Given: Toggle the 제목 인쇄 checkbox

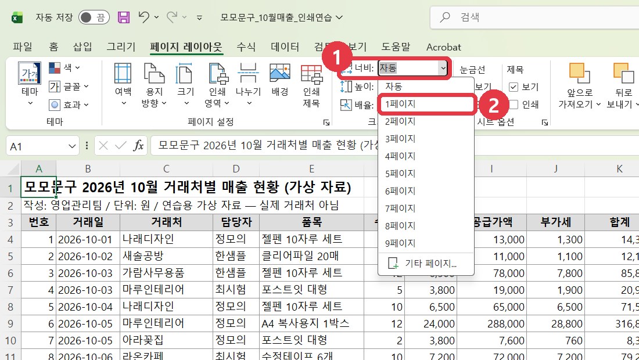Looking at the screenshot, I should 514,105.
